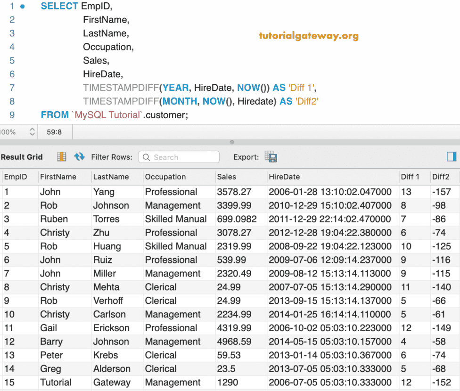Open the zoom percentage stepper
Image resolution: width=460 pixels, height=391 pixels.
point(32,132)
